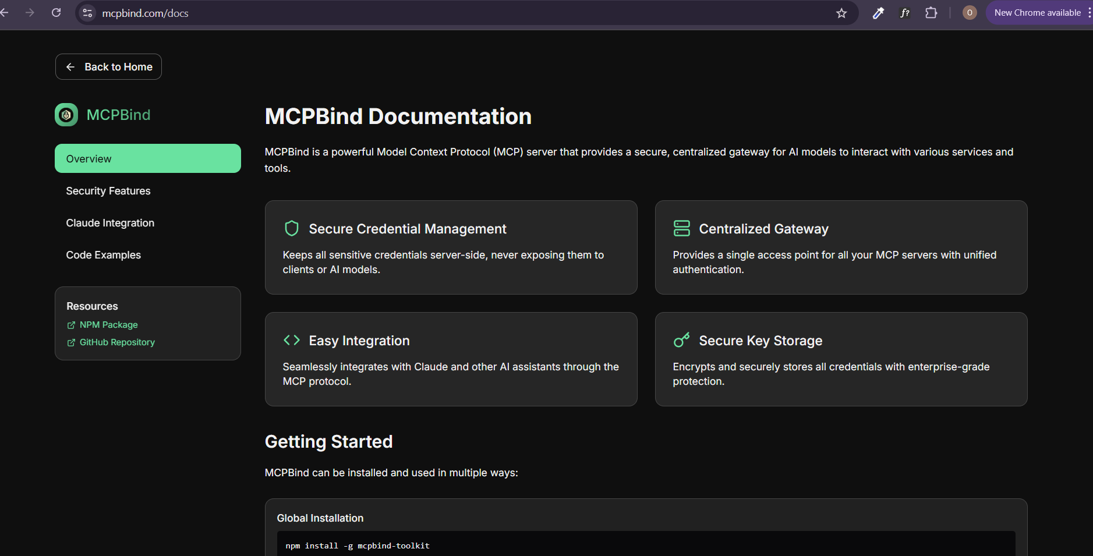1093x556 pixels.
Task: Click the Chrome three-dot menu icon
Action: pyautogui.click(x=1089, y=13)
